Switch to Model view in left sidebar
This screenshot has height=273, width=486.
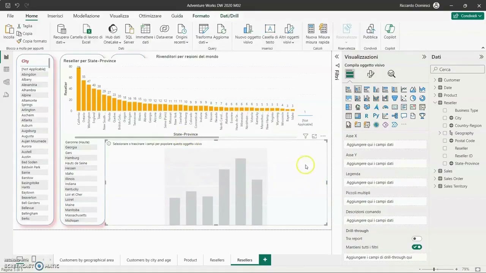point(6,82)
